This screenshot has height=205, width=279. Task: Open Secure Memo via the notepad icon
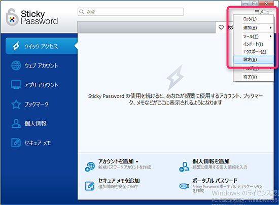[x=16, y=143]
